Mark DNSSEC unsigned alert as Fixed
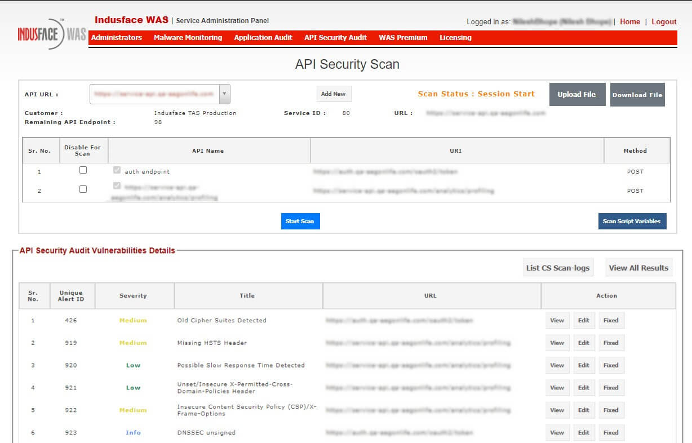The image size is (692, 443). point(611,433)
